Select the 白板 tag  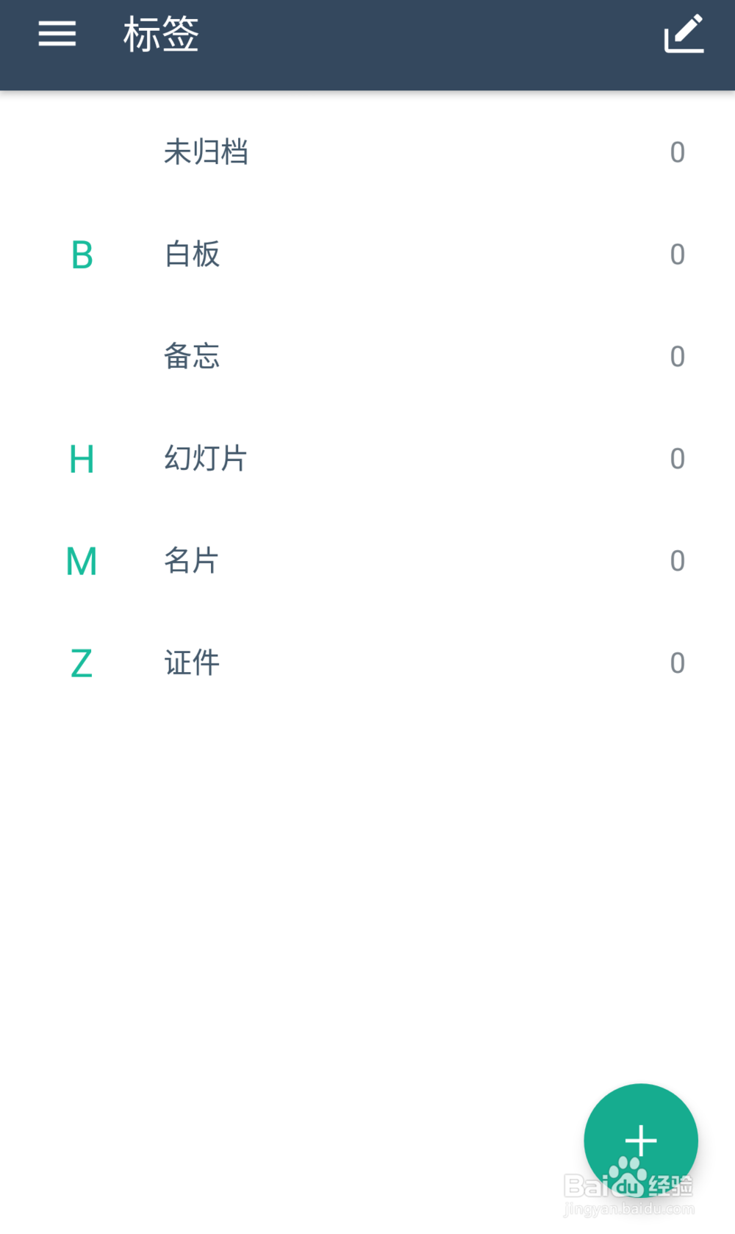(x=192, y=254)
